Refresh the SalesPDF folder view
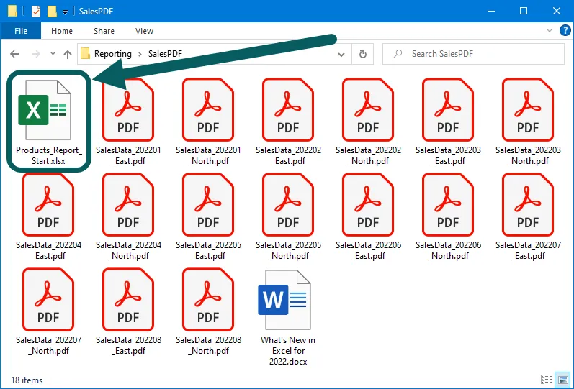This screenshot has height=389, width=574. pos(363,54)
